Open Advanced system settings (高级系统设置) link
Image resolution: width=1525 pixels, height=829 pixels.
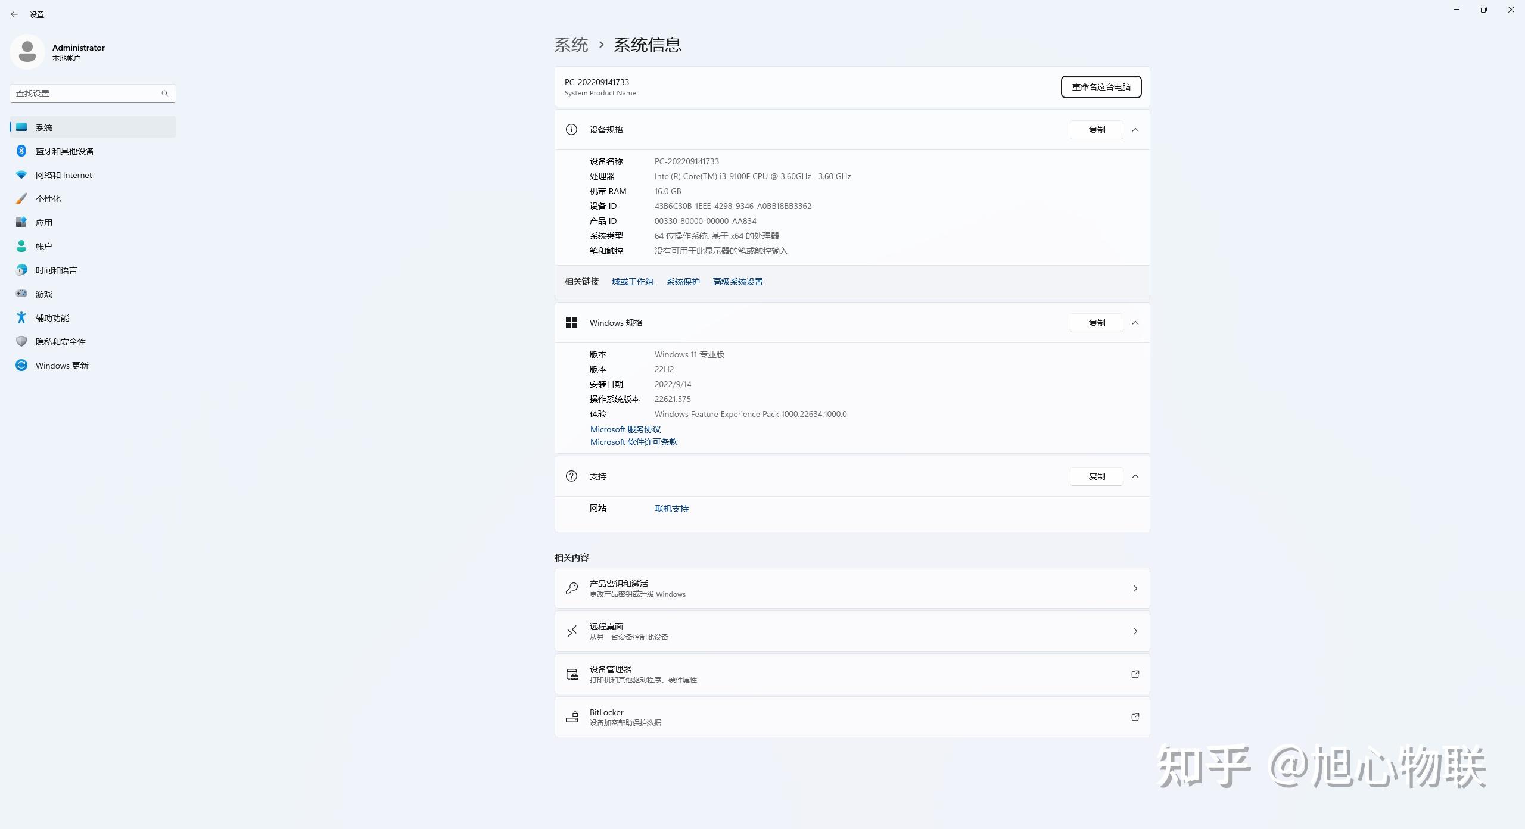click(x=737, y=282)
